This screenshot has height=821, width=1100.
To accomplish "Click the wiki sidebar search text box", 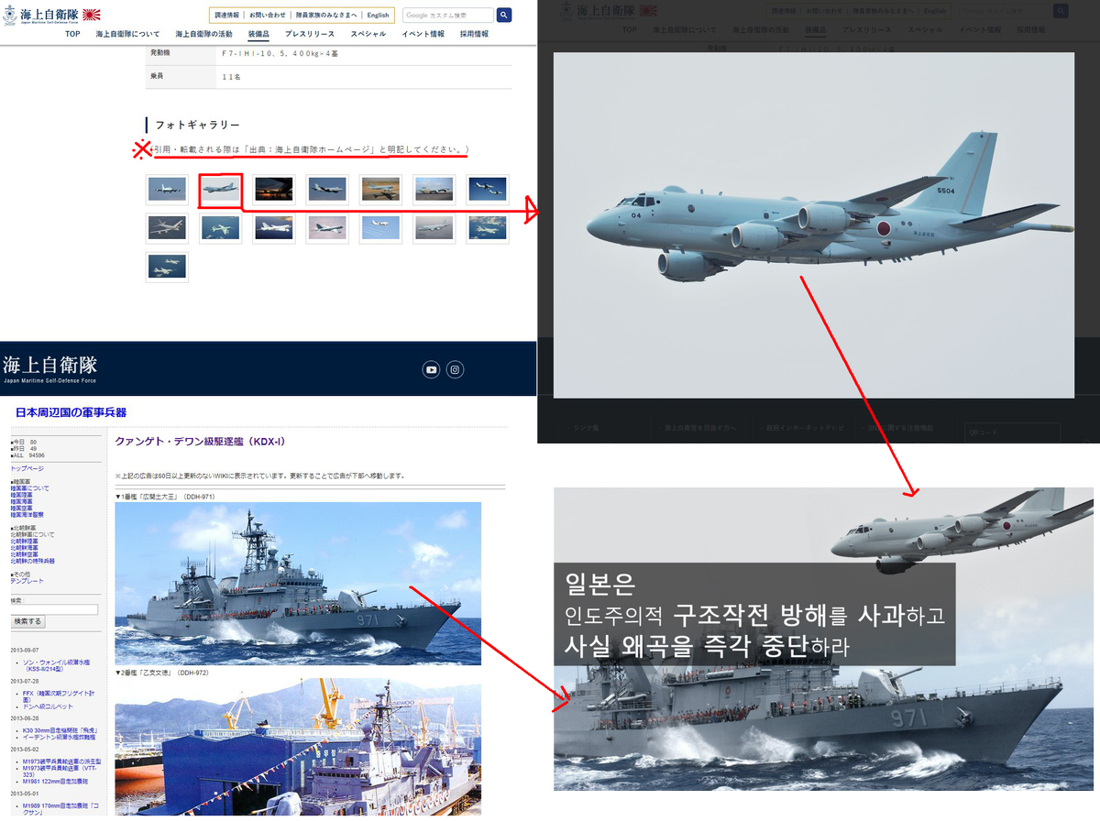I will 54,609.
